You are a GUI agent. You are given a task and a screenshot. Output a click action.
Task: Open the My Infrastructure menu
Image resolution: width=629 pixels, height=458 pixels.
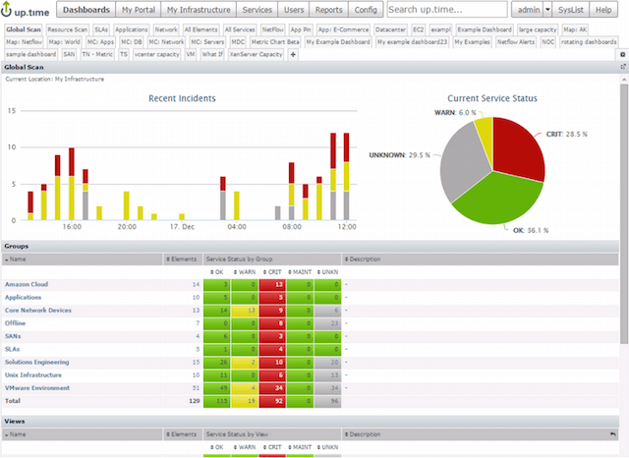coord(199,10)
